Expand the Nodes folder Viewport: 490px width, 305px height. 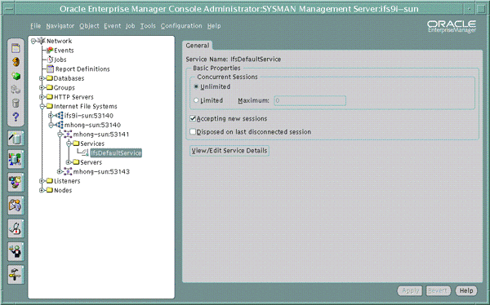click(x=42, y=191)
